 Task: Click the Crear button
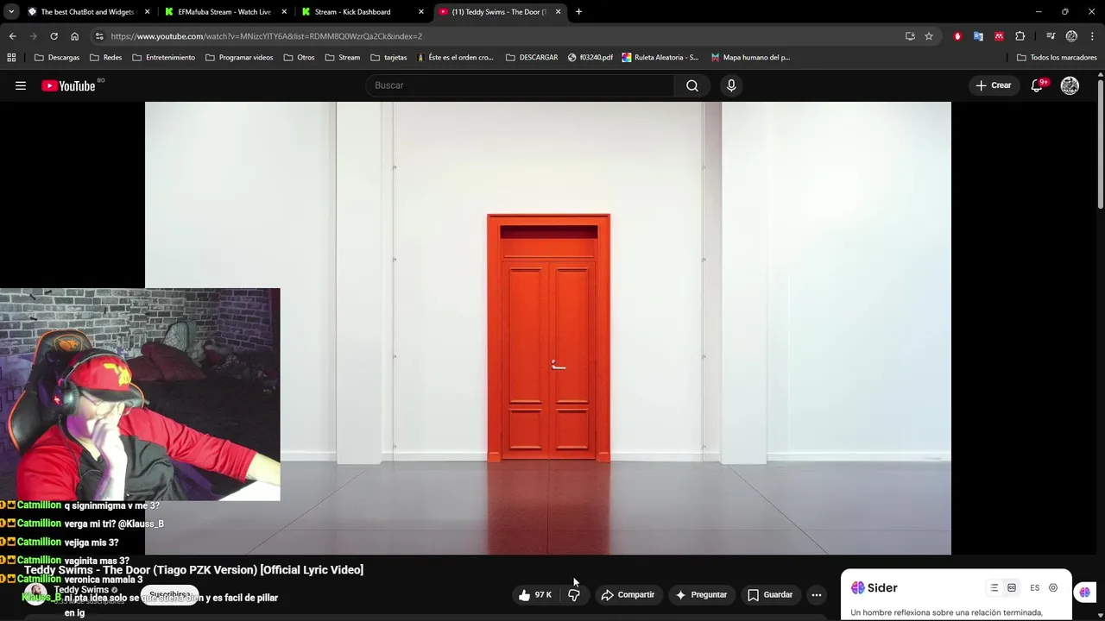click(994, 85)
